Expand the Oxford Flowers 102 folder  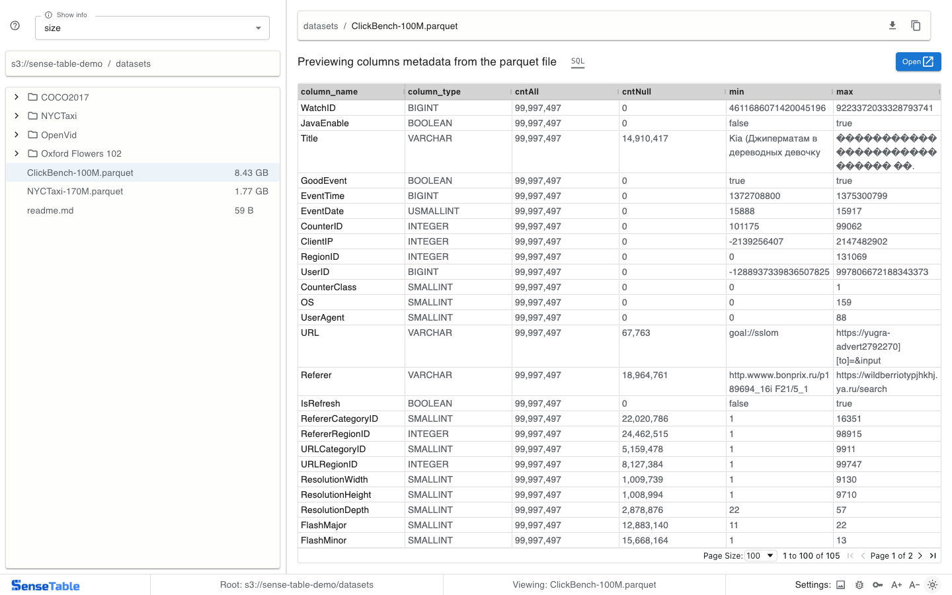pyautogui.click(x=17, y=153)
